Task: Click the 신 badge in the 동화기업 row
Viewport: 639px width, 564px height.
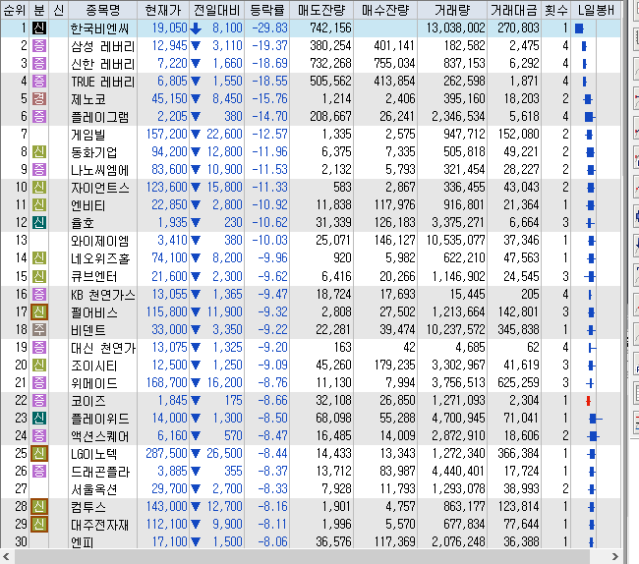Action: [x=39, y=152]
